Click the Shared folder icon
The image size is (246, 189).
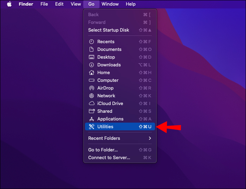[92, 111]
